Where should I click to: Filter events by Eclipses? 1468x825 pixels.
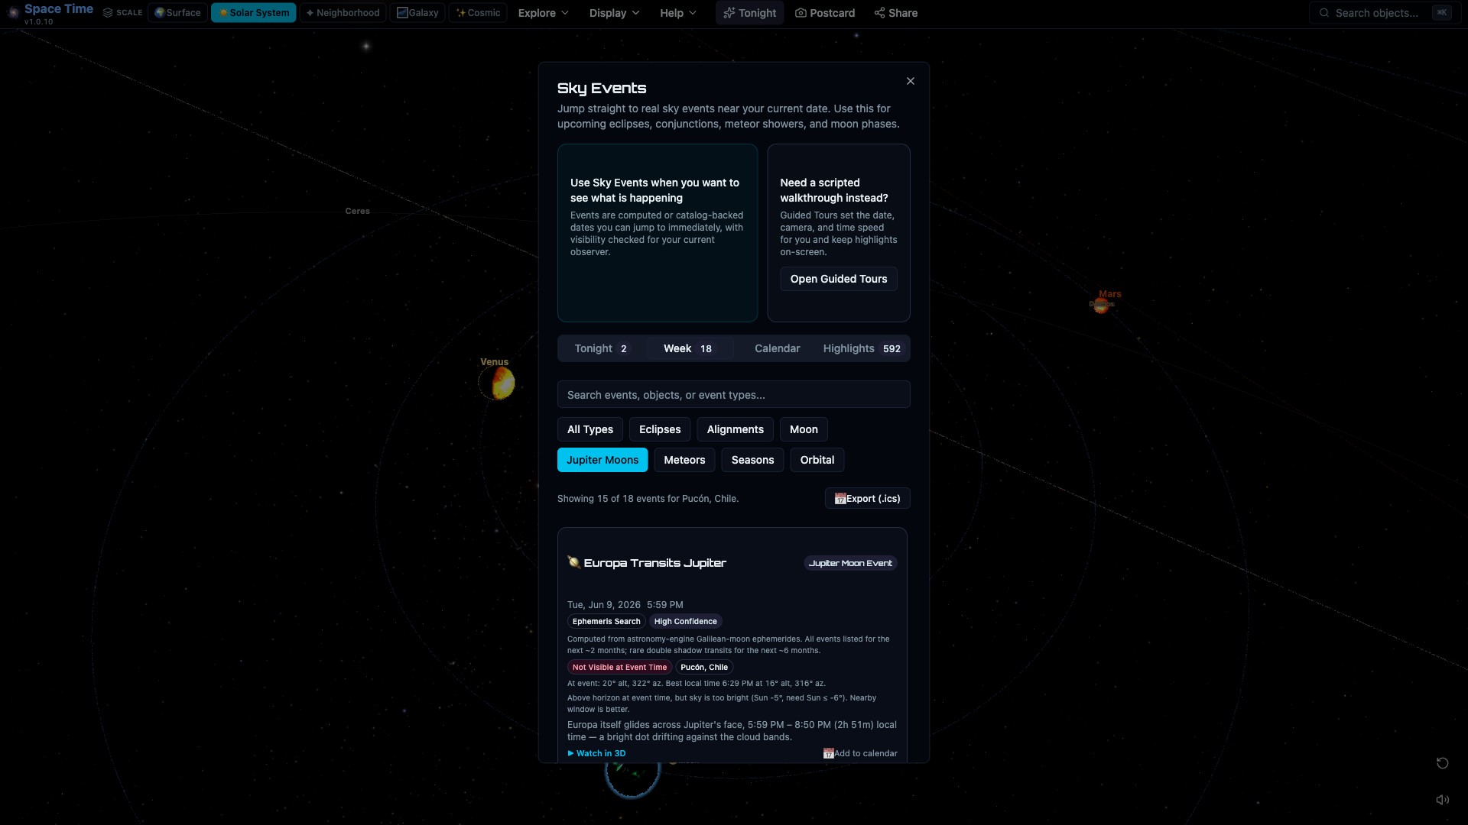point(660,429)
